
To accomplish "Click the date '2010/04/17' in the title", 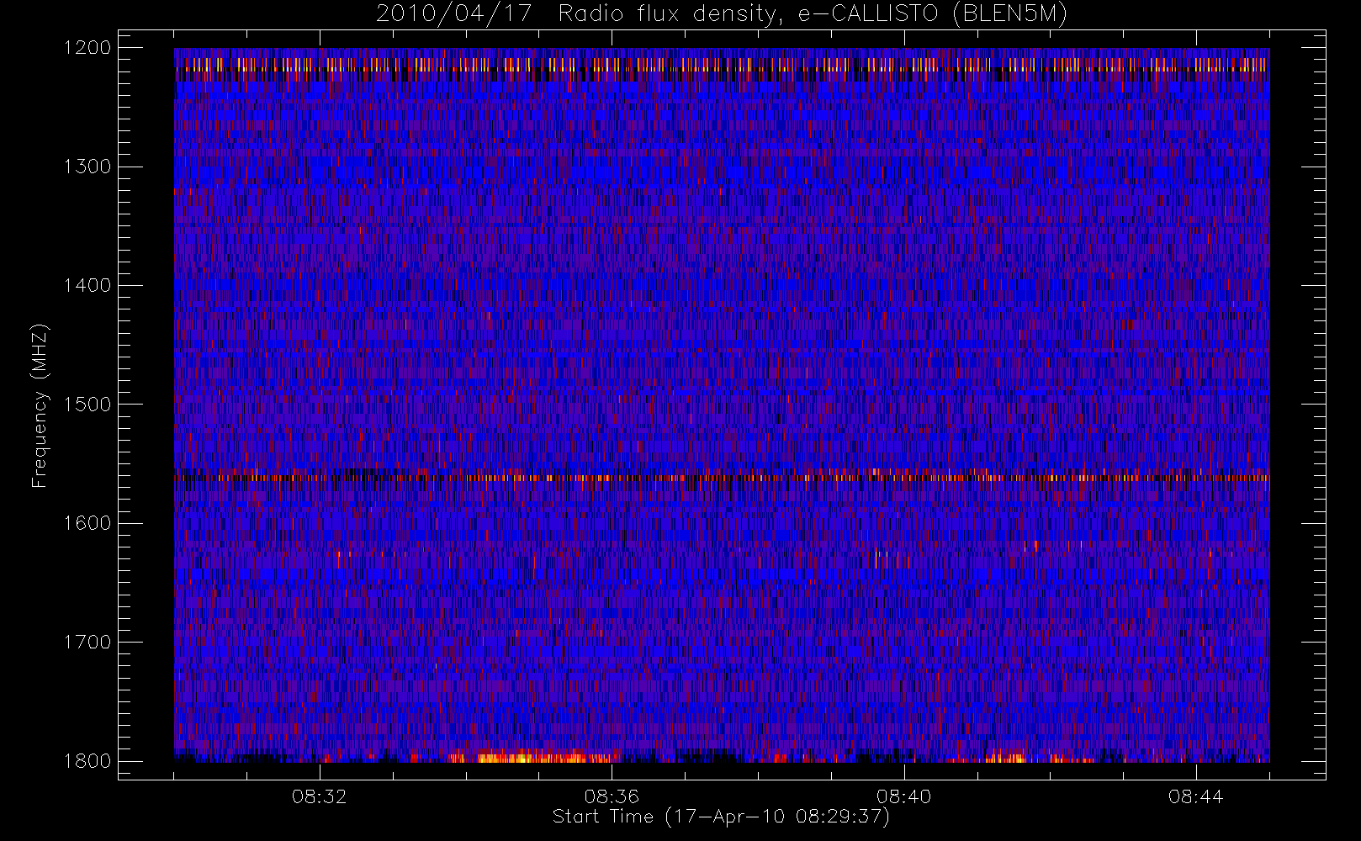I will pyautogui.click(x=453, y=14).
